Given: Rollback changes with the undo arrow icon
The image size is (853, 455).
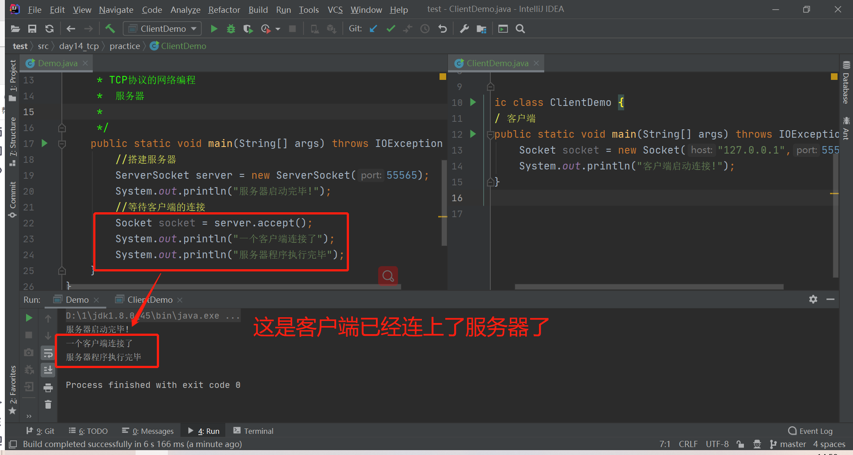Looking at the screenshot, I should (x=443, y=29).
